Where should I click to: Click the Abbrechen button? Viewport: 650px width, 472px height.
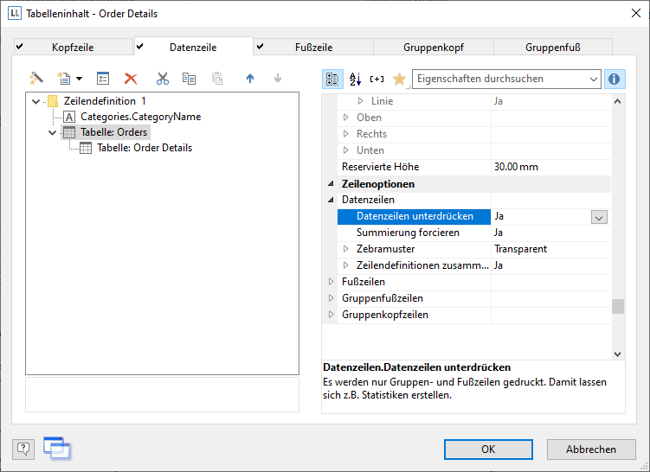pos(591,450)
